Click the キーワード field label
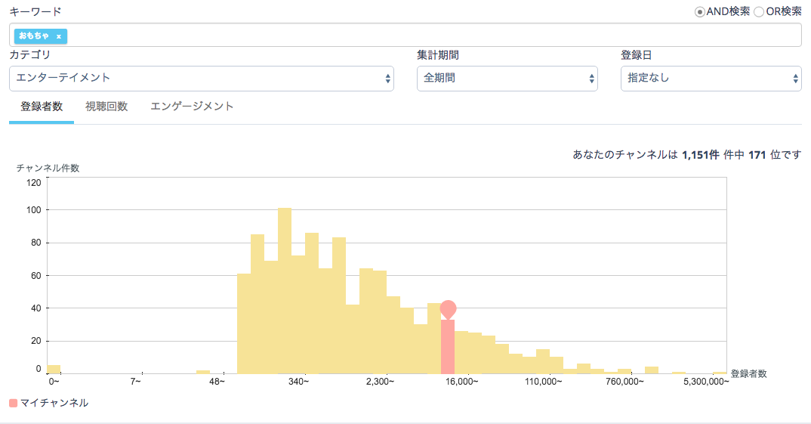The height and width of the screenshot is (424, 811). [x=35, y=11]
